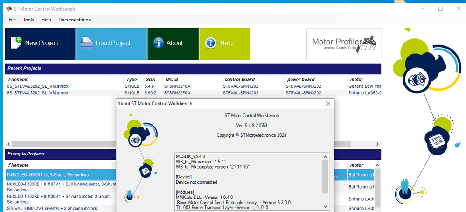Click the About textbox vertical scrollbar thumb
Viewport: 466px width, 212px height.
click(x=325, y=177)
